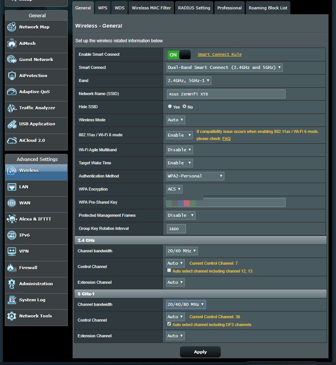Open the 2.4 GHz Extension Channel dropdown
This screenshot has height=365, width=336.
[x=175, y=282]
